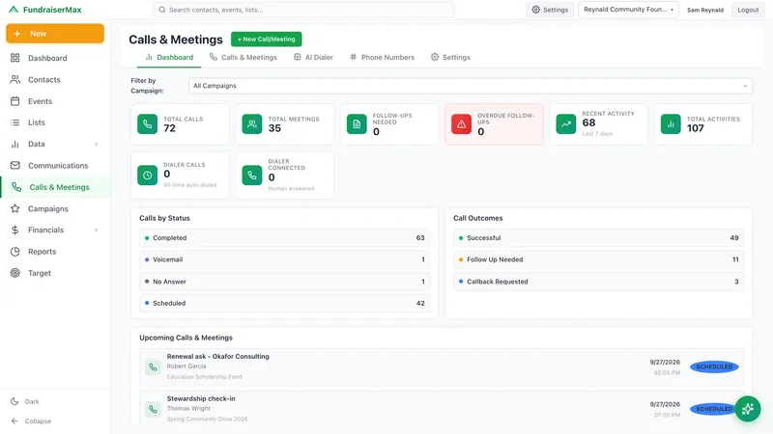Open Renewal ask - Okafor Consulting entry
773x434 pixels.
[442, 367]
